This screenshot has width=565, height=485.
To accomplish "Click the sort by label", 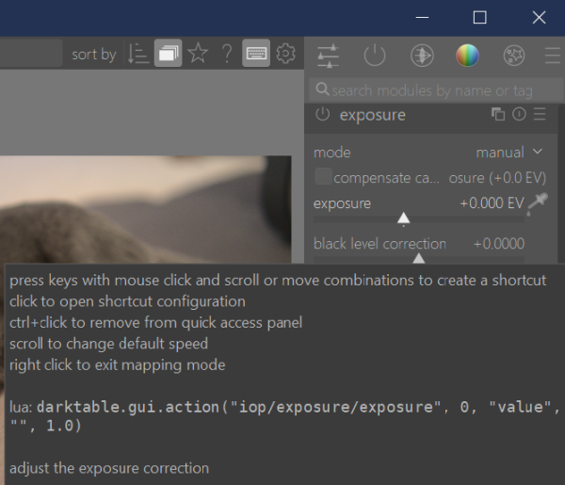I will pyautogui.click(x=93, y=55).
